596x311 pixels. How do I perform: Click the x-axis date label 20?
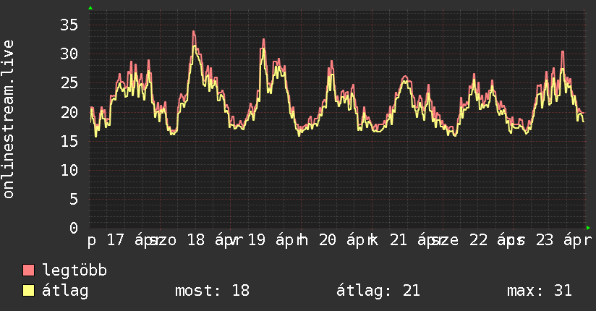point(327,240)
